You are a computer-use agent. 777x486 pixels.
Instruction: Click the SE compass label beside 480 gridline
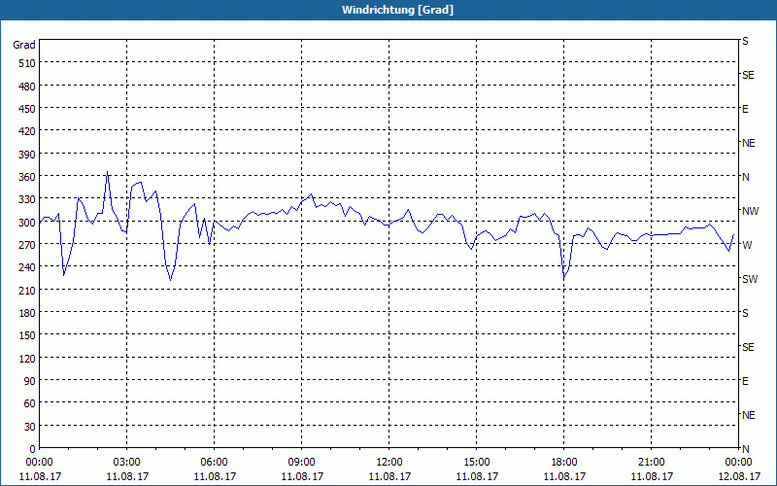click(x=748, y=76)
